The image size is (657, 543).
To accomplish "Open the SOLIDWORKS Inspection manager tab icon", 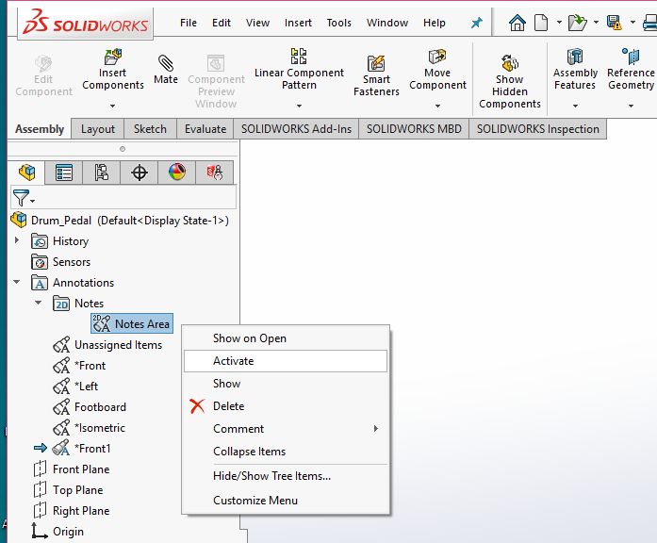I will coord(215,173).
